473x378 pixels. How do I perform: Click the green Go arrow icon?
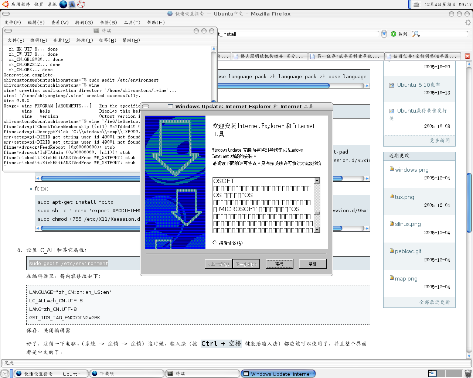[394, 34]
